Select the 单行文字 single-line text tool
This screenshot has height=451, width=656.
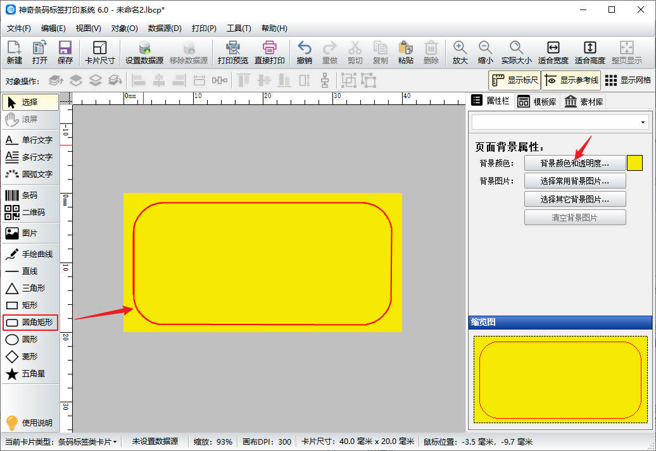point(30,140)
